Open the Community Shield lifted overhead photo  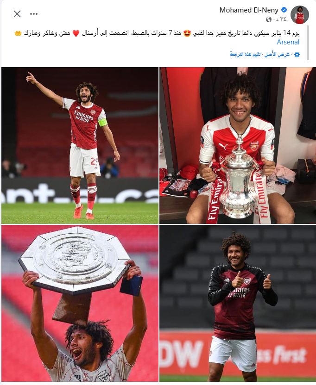(x=80, y=303)
